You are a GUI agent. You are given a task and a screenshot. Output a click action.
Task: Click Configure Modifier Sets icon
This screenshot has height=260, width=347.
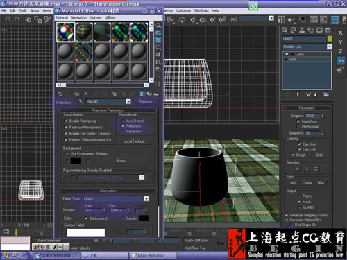click(326, 94)
